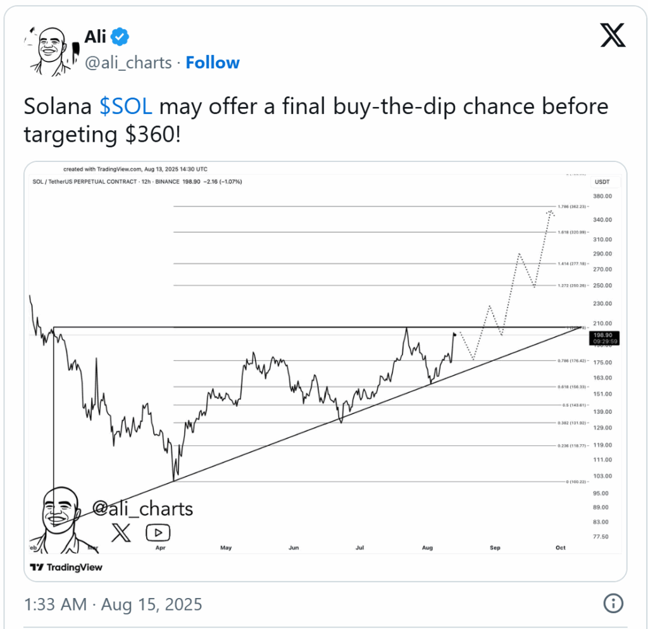
Task: Click the TradingView logo below chart
Action: 66,567
